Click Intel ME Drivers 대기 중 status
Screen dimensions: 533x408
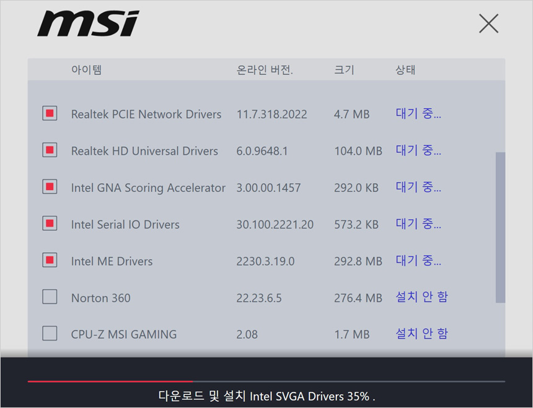click(x=418, y=261)
